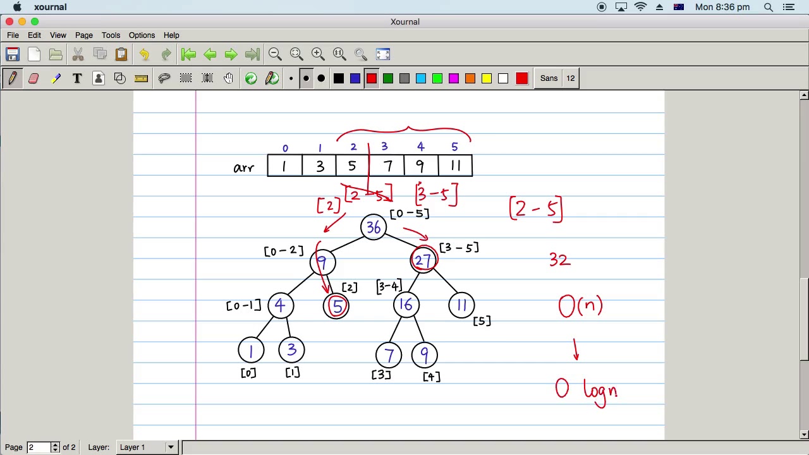
Task: Pick the yellow pen color
Action: (x=487, y=78)
